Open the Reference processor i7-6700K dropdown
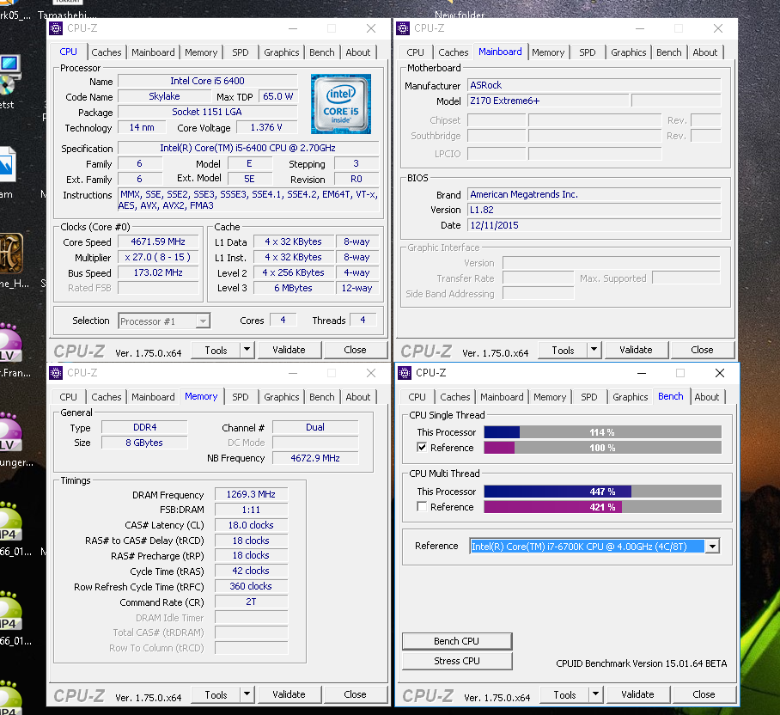This screenshot has height=715, width=780. pos(711,547)
